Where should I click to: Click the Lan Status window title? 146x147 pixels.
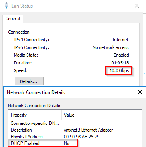(22, 6)
